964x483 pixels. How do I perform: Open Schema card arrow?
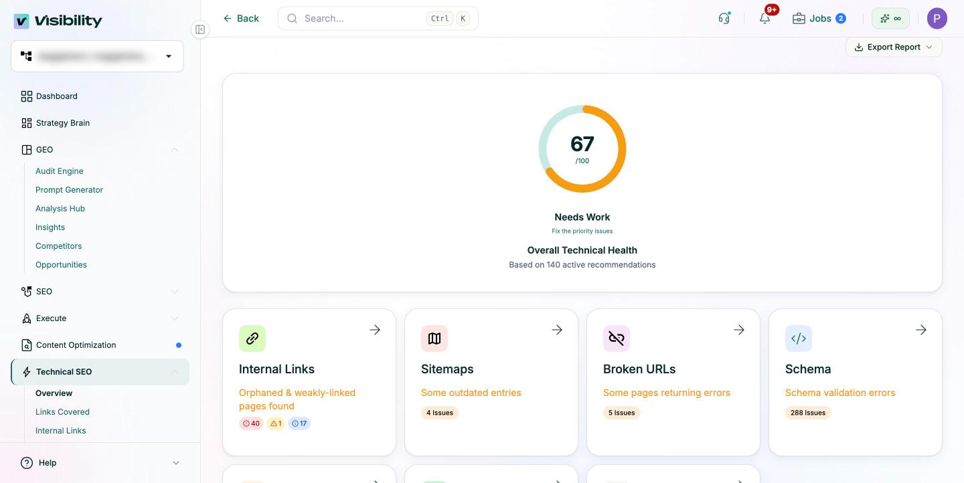[921, 330]
